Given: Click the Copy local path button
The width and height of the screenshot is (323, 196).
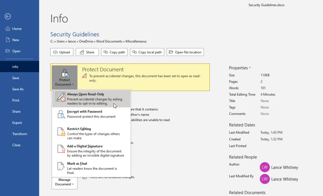Looking at the screenshot, I should tap(147, 52).
